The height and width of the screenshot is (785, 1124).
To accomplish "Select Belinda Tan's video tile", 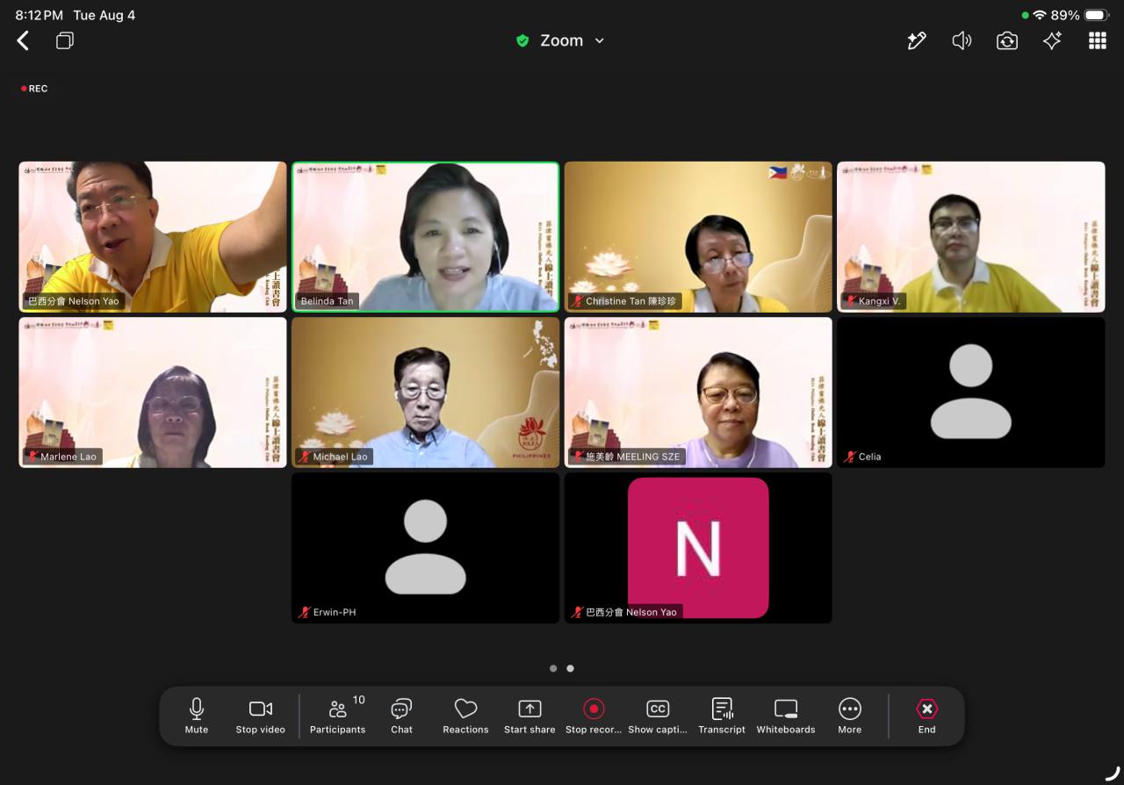I will (x=426, y=237).
